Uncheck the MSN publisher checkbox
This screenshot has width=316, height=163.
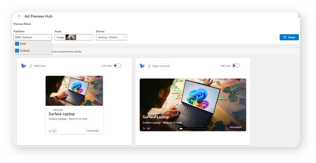pos(17,44)
